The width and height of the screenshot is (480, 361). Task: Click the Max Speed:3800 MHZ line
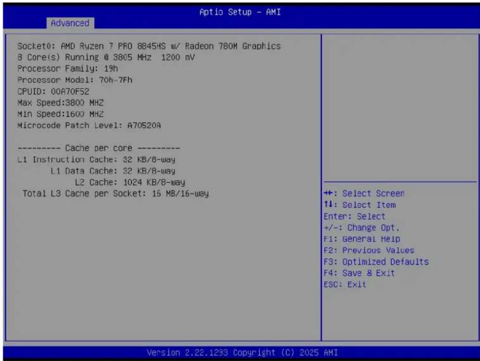61,103
